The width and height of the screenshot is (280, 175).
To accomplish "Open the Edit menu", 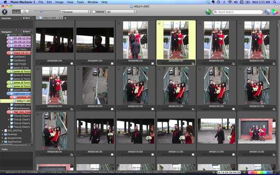I will [49, 2].
